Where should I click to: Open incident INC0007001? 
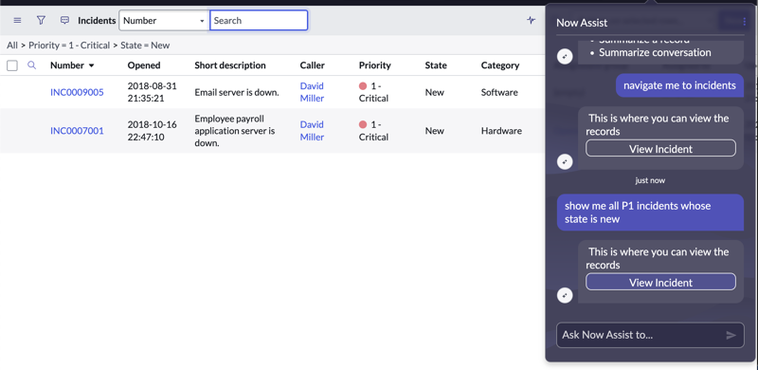pyautogui.click(x=77, y=131)
